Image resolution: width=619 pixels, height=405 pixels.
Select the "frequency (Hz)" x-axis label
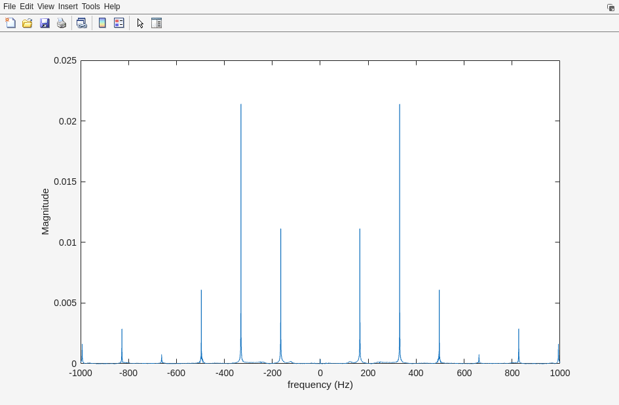[x=320, y=385]
